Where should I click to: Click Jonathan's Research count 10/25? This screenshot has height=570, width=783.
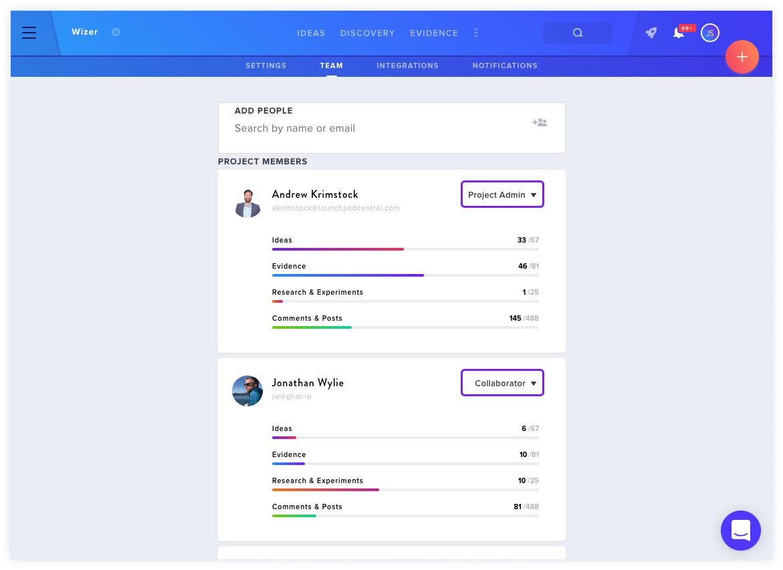click(x=528, y=480)
